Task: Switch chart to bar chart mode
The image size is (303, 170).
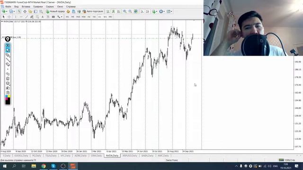Action: (108, 11)
